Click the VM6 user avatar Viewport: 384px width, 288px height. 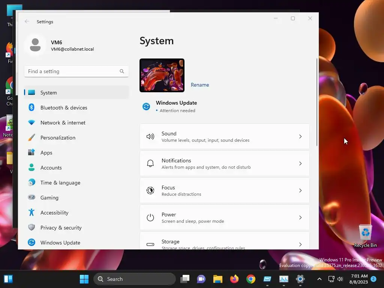(35, 45)
